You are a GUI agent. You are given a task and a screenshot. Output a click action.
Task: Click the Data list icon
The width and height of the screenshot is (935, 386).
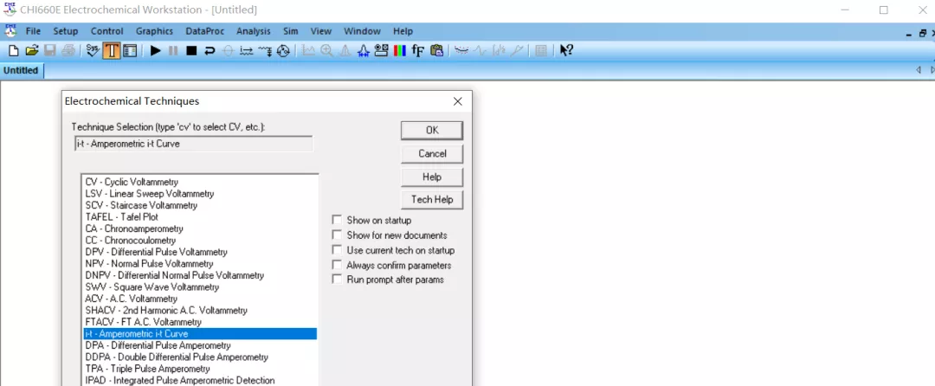point(541,51)
